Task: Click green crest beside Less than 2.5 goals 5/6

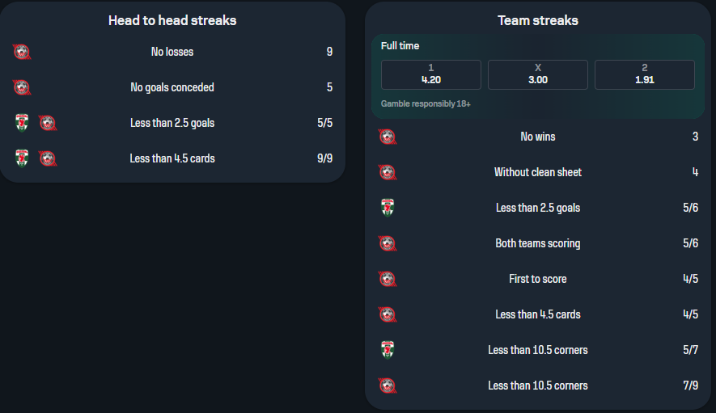Action: click(x=388, y=208)
